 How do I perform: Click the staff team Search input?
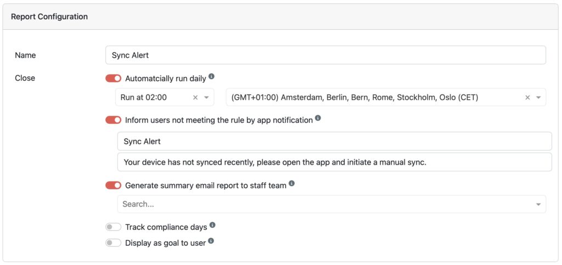point(324,204)
